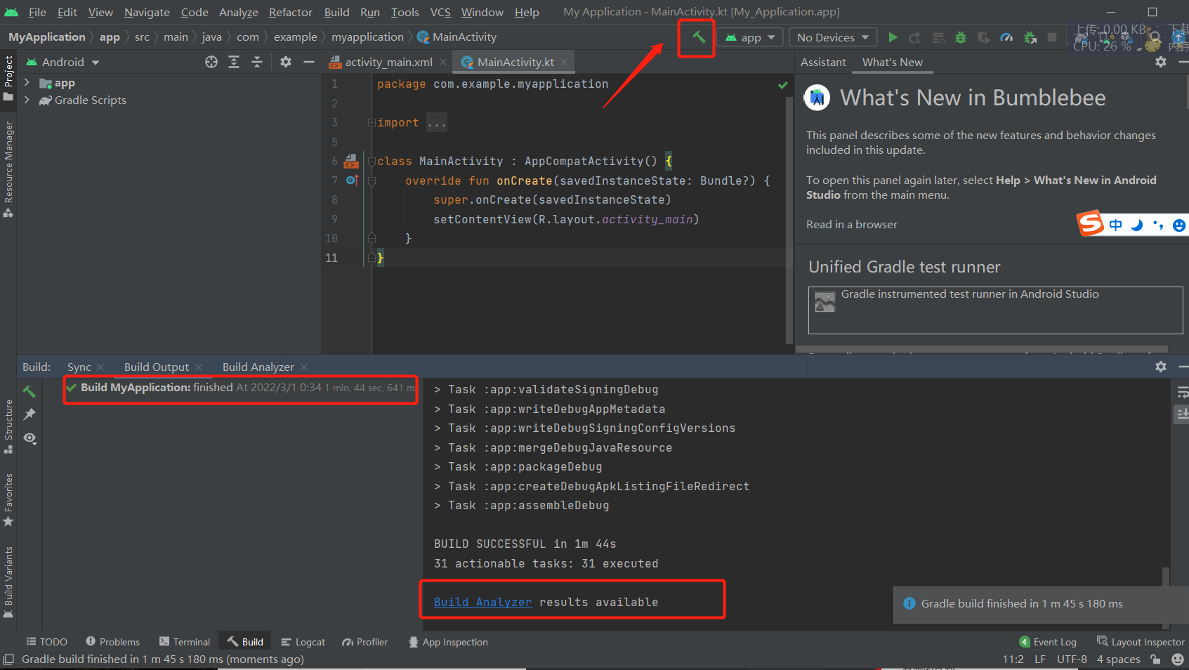Open the Profile app gauge icon
This screenshot has width=1189, height=670.
(x=1006, y=37)
